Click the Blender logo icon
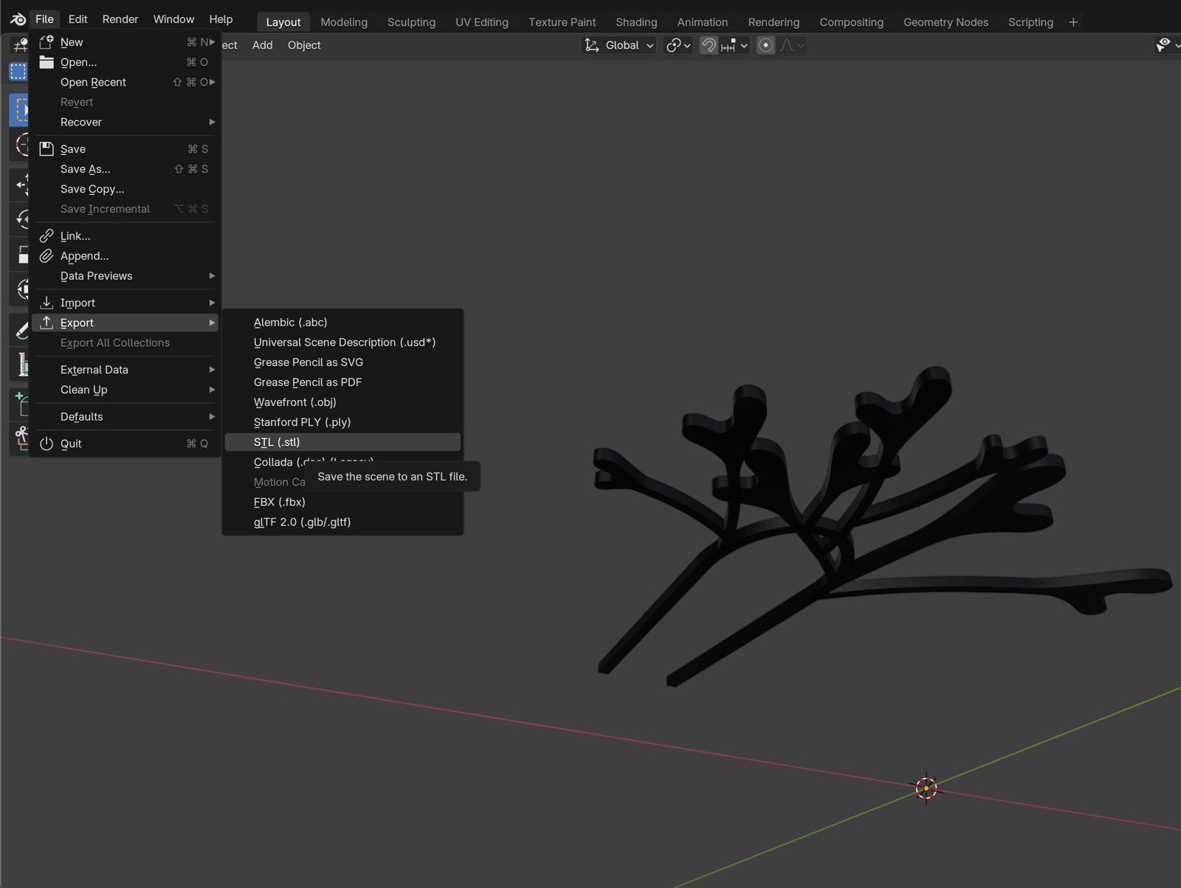This screenshot has height=888, width=1181. (x=18, y=19)
